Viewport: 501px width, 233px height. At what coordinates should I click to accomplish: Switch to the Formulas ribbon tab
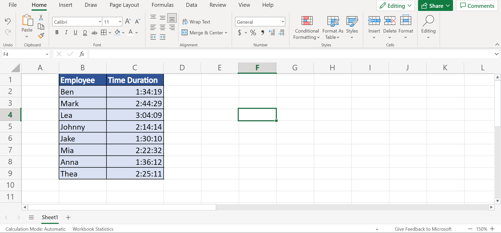click(x=163, y=5)
